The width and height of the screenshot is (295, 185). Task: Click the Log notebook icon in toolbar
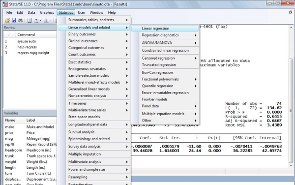click(29, 20)
